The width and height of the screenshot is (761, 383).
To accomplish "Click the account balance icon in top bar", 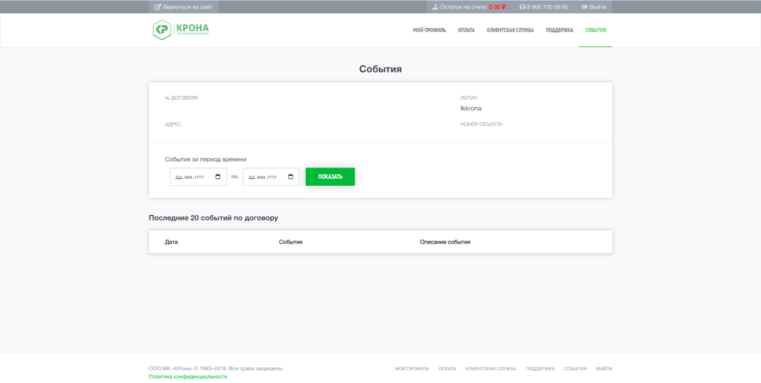I will (435, 7).
